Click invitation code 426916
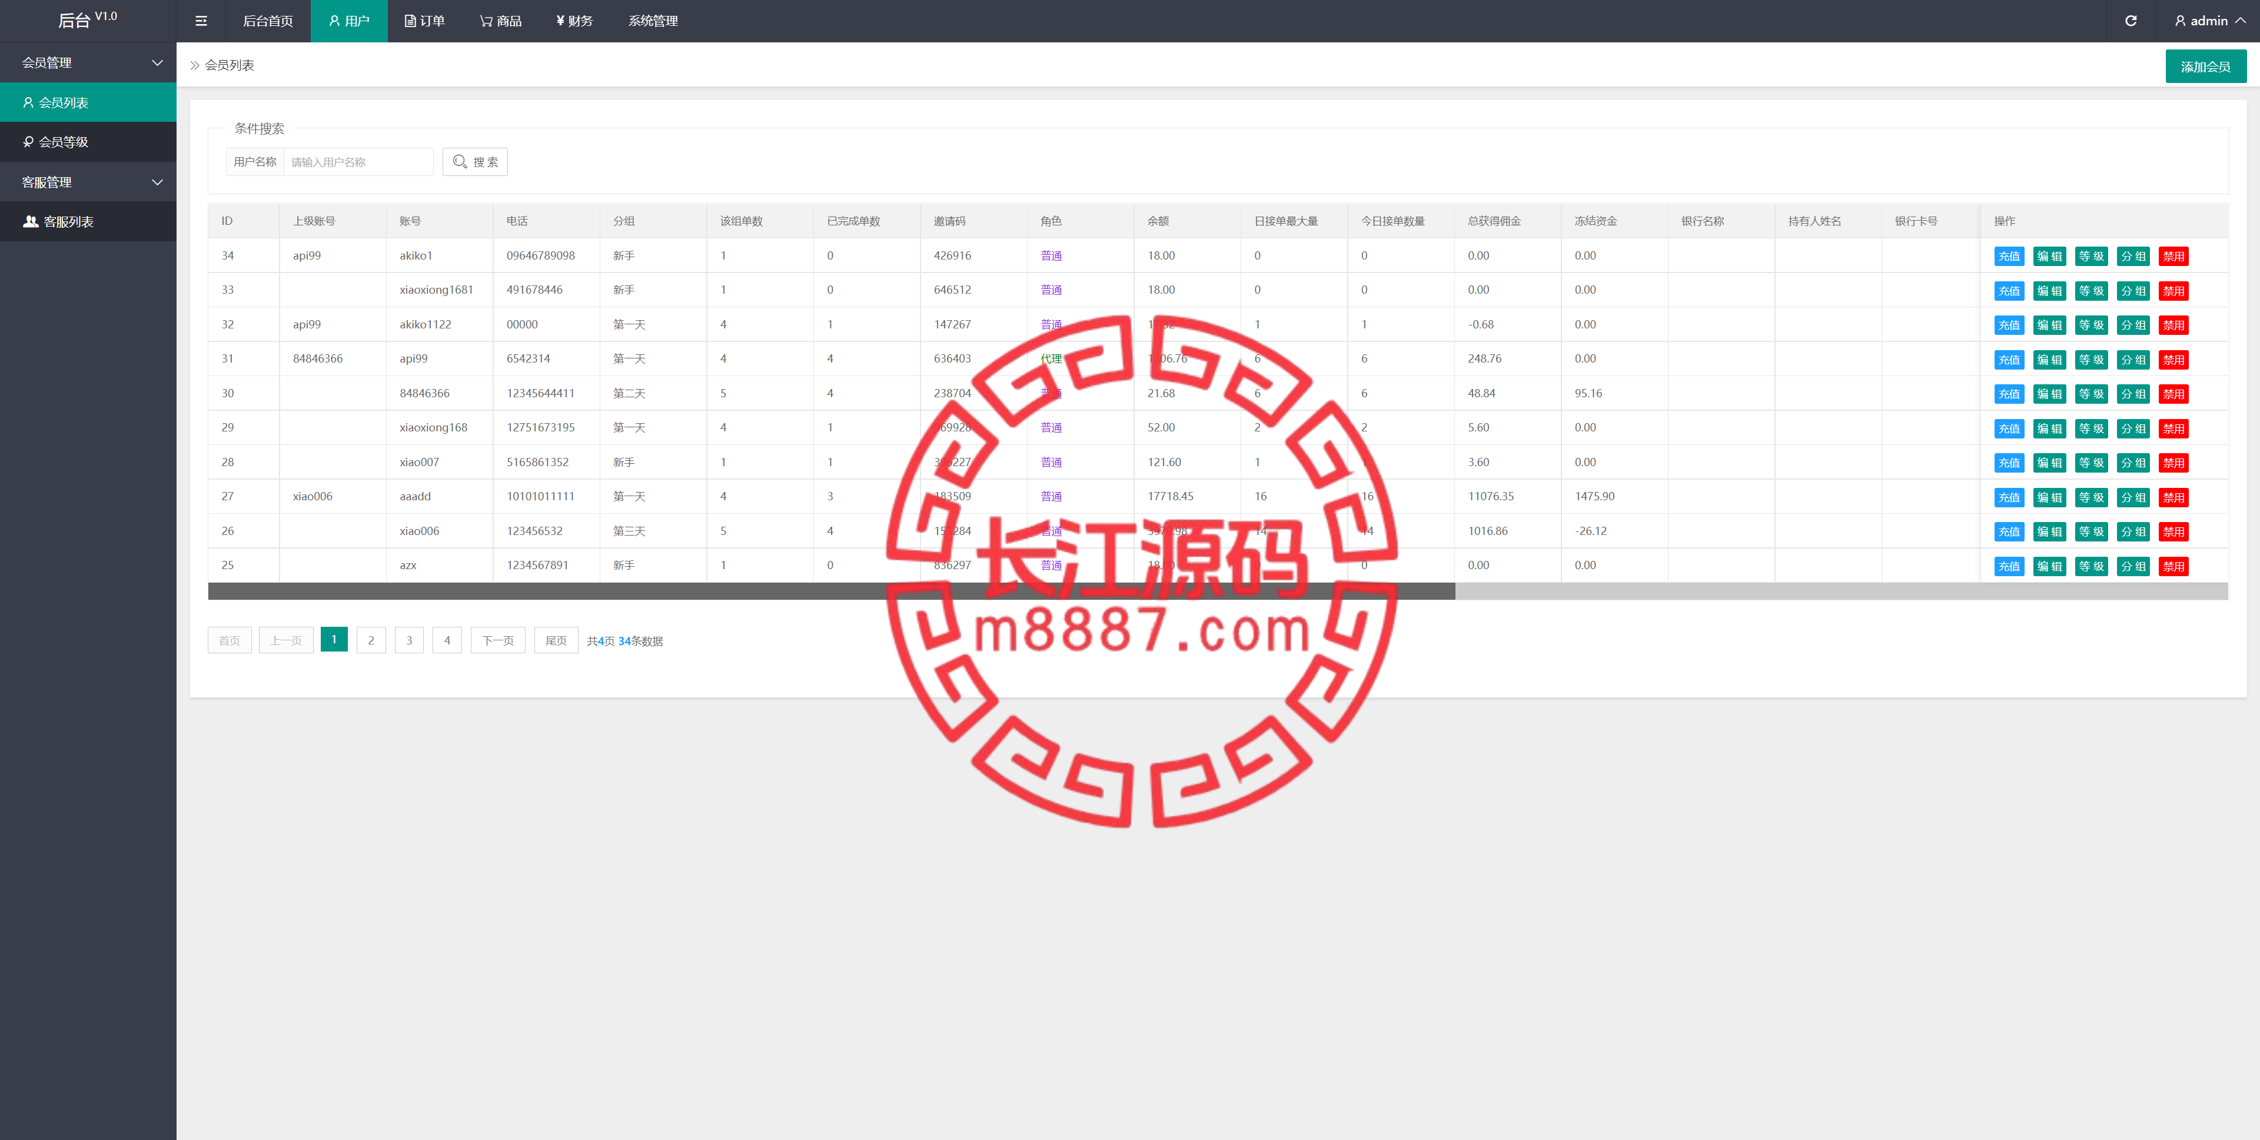Viewport: 2260px width, 1140px height. point(952,255)
